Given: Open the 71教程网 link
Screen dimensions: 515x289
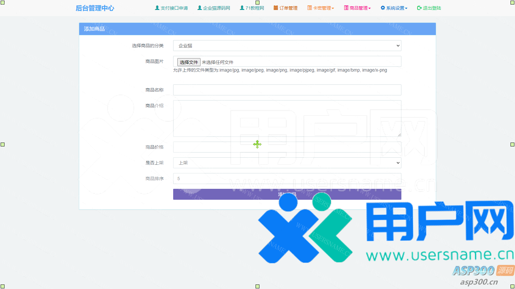Looking at the screenshot, I should pyautogui.click(x=255, y=8).
